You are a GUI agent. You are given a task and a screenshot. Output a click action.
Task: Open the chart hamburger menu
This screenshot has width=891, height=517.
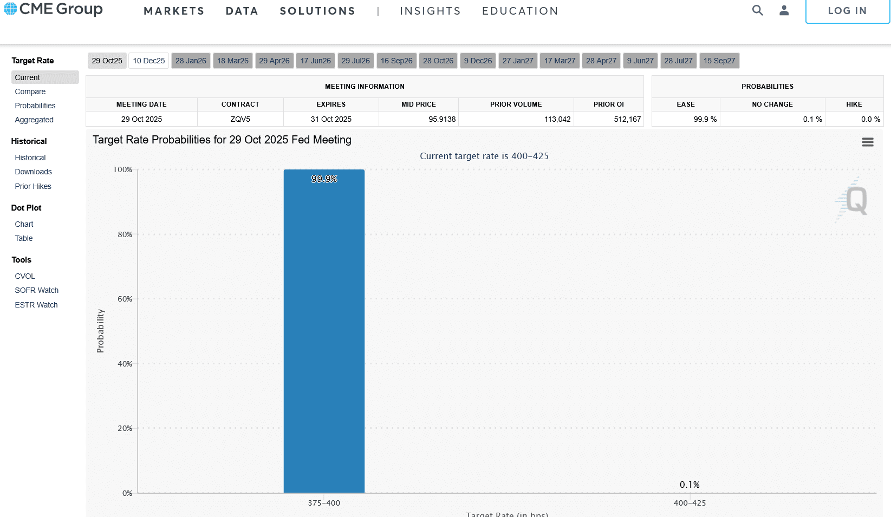(868, 142)
